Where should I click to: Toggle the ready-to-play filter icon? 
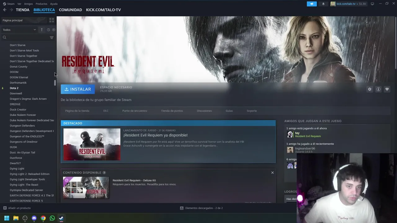tap(54, 30)
